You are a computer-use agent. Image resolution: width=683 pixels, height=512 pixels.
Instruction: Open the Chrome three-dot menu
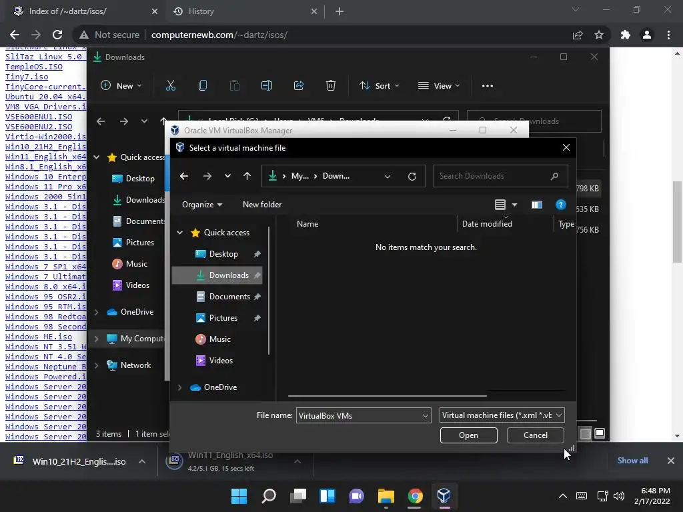[x=668, y=35]
